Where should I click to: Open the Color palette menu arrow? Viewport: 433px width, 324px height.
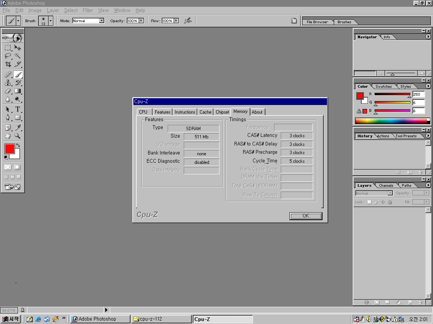[x=428, y=86]
